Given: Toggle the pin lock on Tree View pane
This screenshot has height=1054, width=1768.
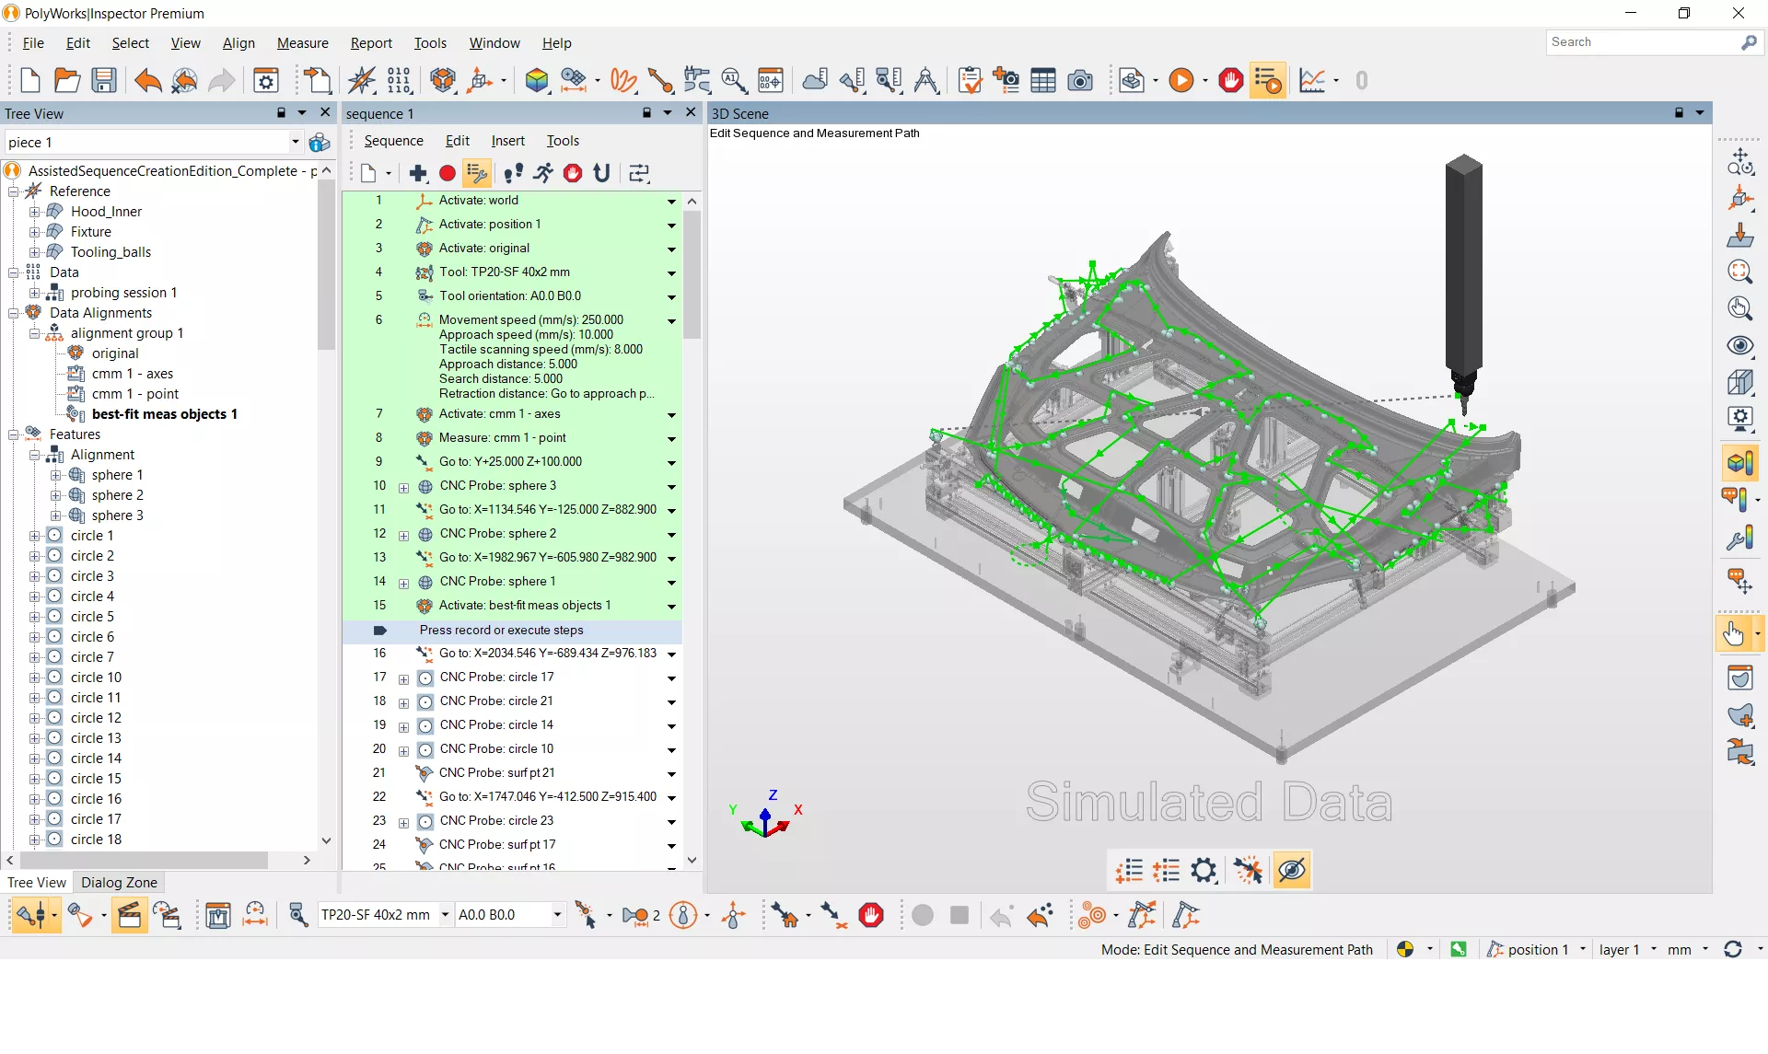Looking at the screenshot, I should [282, 113].
